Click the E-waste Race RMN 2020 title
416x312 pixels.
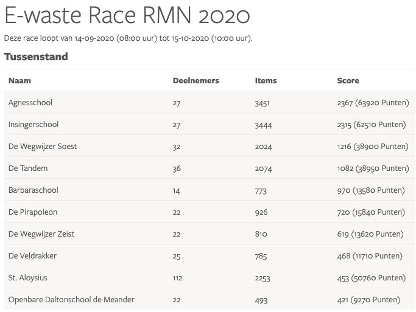(x=127, y=15)
